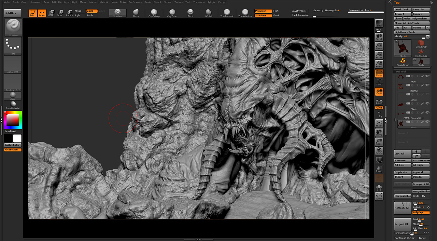This screenshot has width=437, height=241.
Task: Toggle Transp transparency mode
Action: point(379,169)
